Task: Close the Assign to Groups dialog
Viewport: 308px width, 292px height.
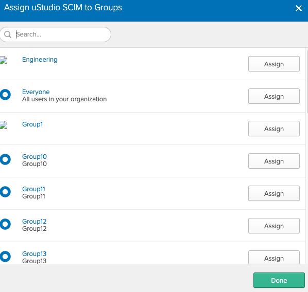Action: (x=299, y=8)
